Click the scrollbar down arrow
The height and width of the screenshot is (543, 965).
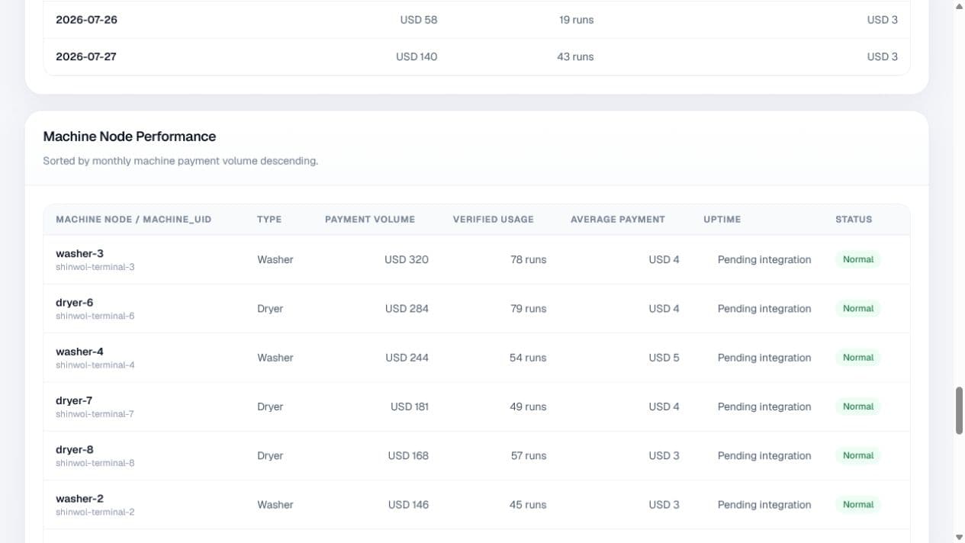tap(959, 537)
